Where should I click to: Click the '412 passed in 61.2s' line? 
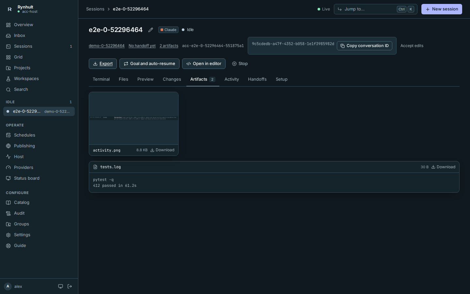115,186
